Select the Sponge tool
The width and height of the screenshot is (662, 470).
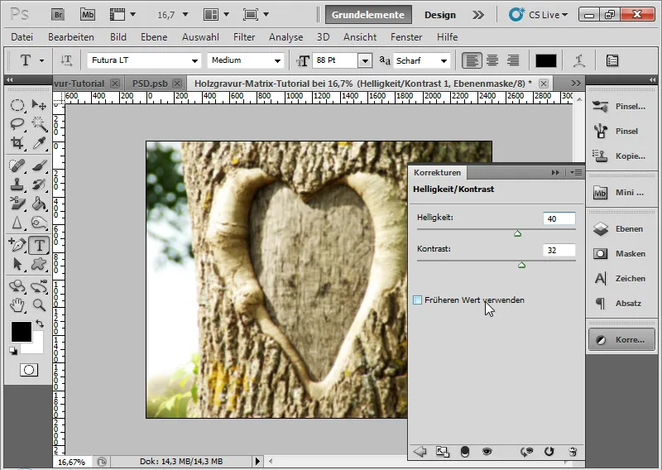tap(39, 223)
